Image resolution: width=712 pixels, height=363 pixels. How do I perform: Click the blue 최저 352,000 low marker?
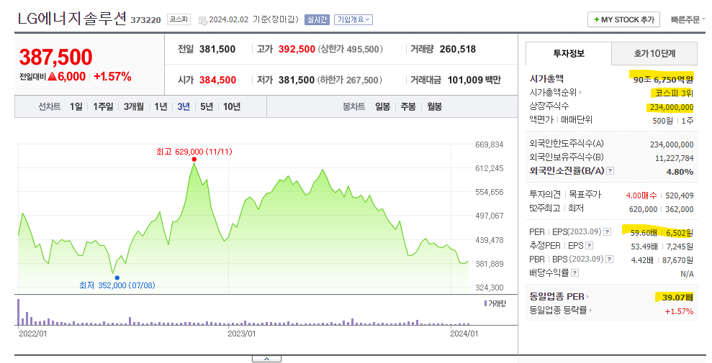[117, 277]
